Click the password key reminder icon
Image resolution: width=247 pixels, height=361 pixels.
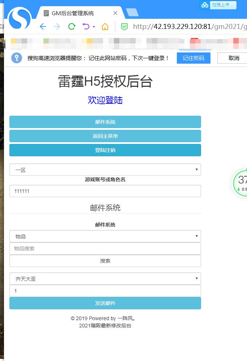tap(17, 58)
